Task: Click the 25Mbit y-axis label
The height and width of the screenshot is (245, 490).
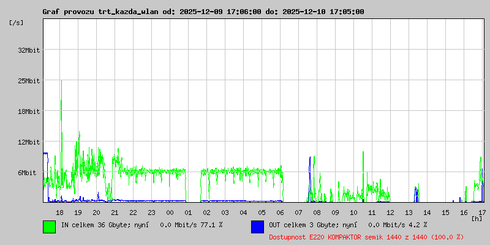Action: (x=29, y=81)
